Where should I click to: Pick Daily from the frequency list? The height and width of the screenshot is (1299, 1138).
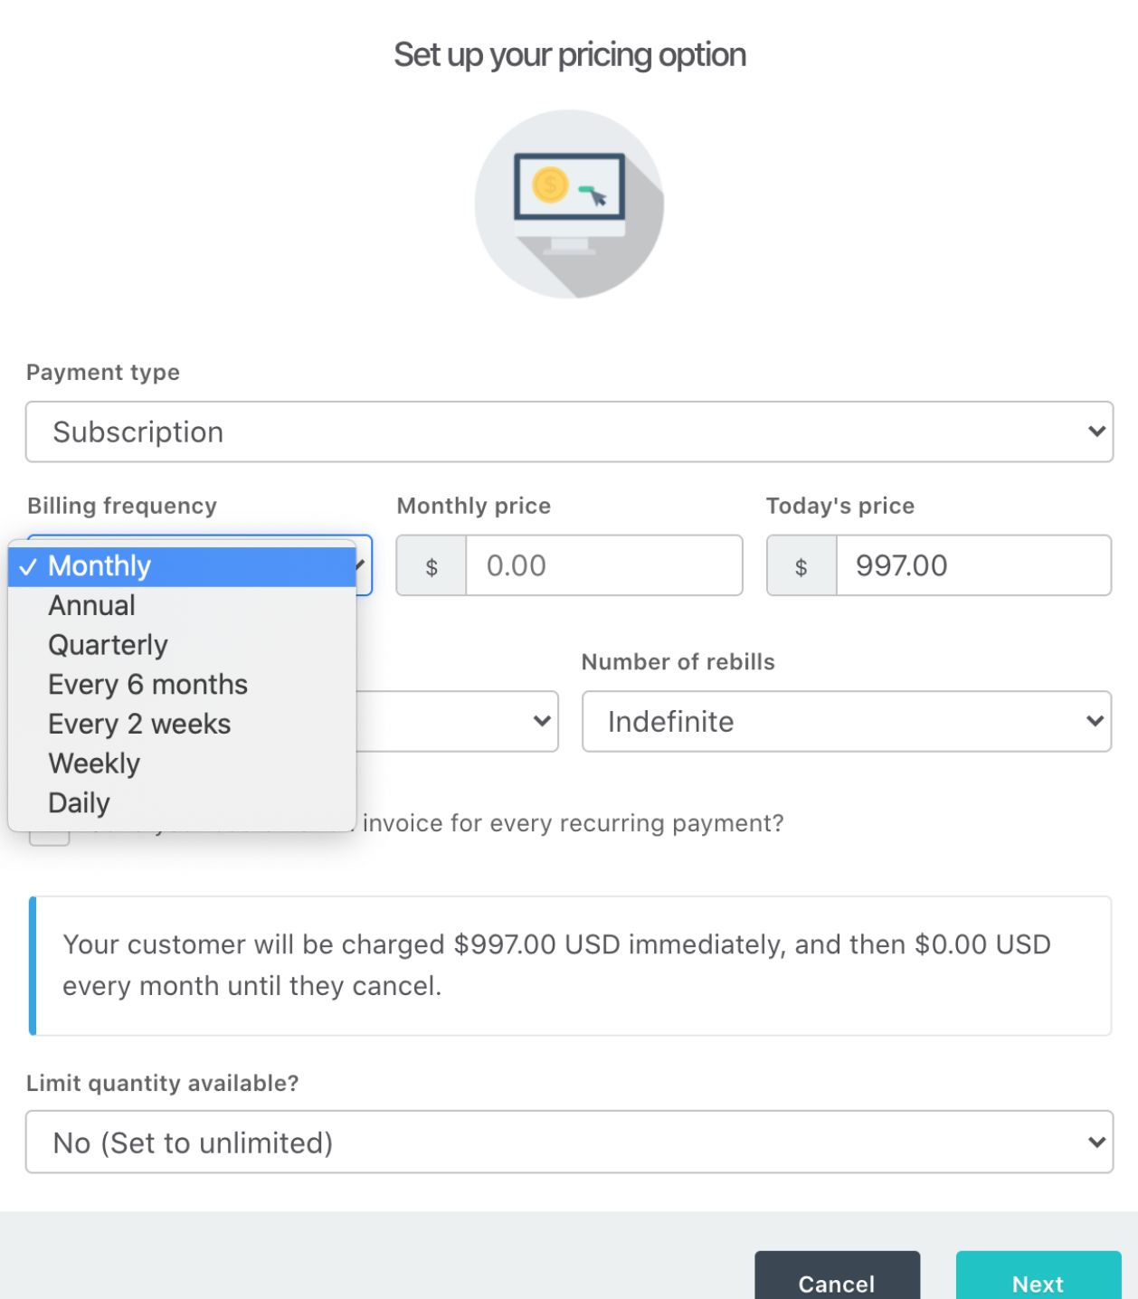[x=80, y=803]
